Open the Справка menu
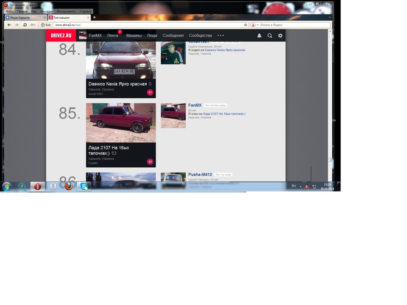Image resolution: width=407 pixels, height=305 pixels. click(x=85, y=11)
